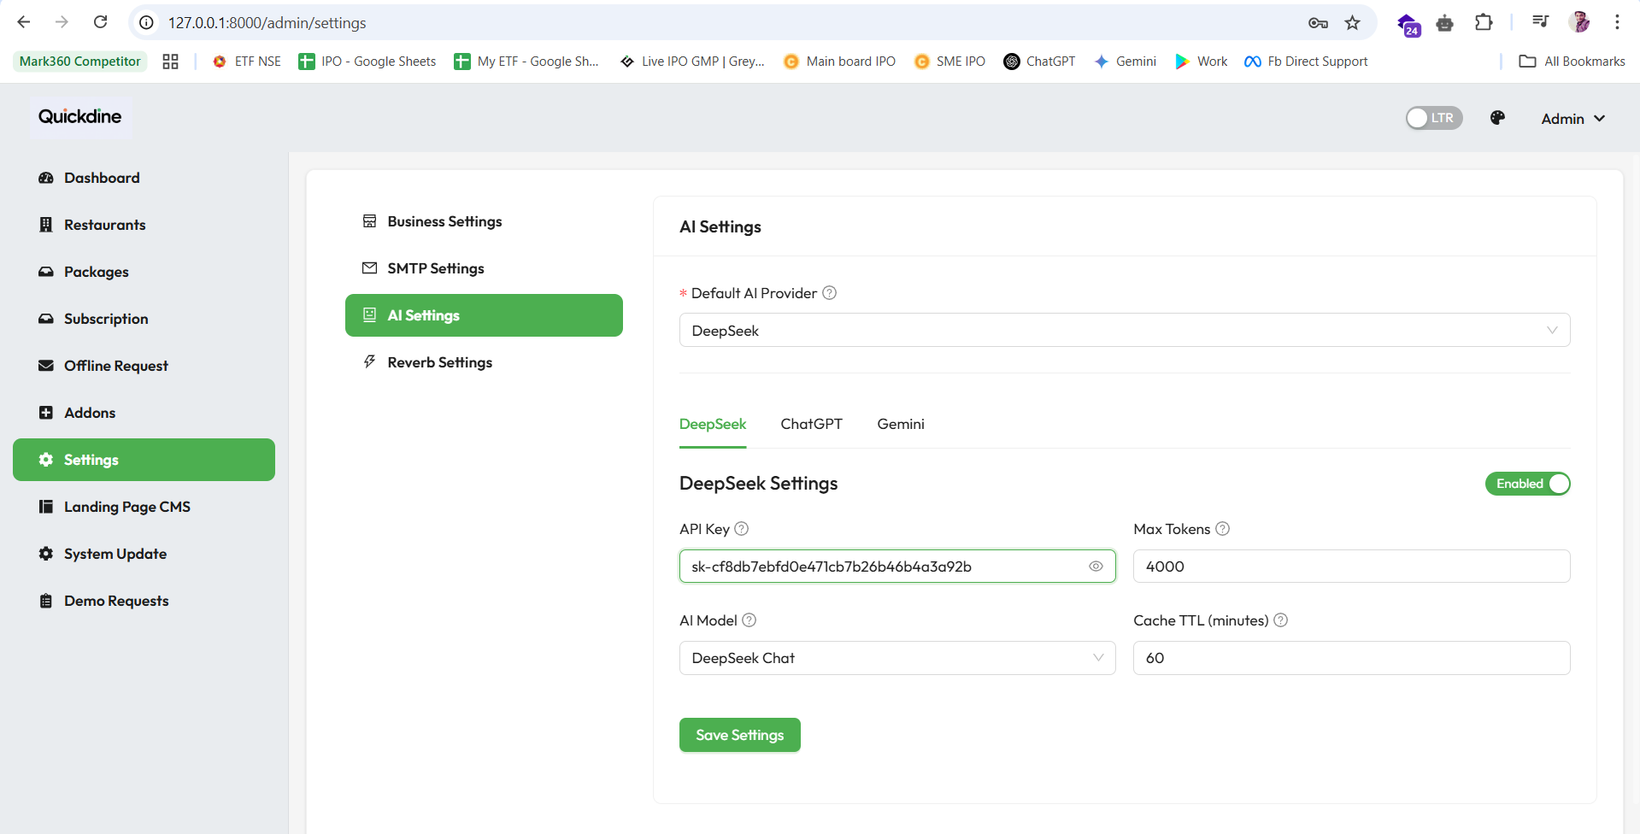The width and height of the screenshot is (1640, 834).
Task: Open Landing Page CMS in sidebar
Action: click(144, 507)
